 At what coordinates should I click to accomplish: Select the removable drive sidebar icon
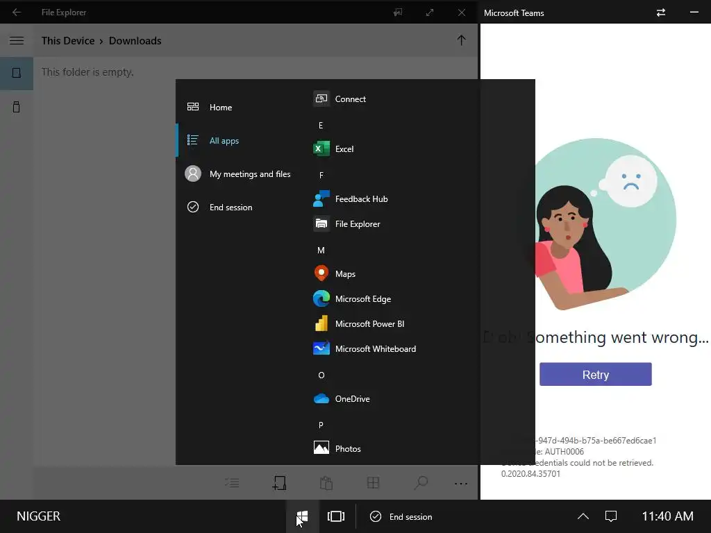17,107
